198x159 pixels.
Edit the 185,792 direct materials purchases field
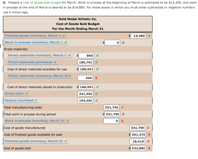coord(85,62)
